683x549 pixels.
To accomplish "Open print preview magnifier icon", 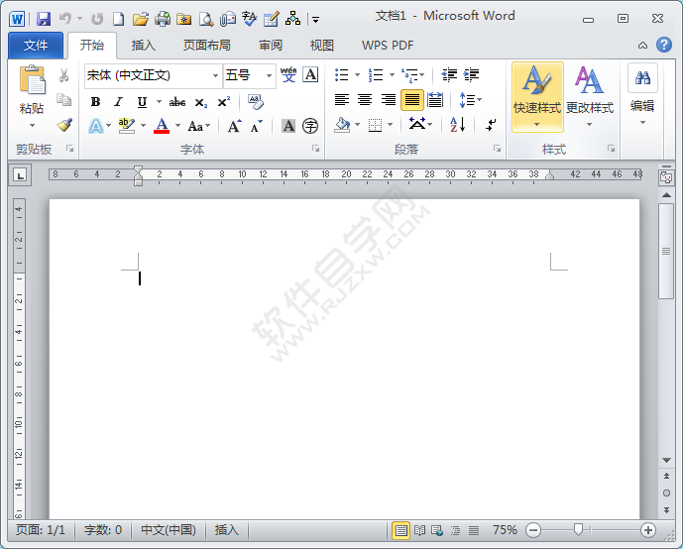I will pyautogui.click(x=205, y=19).
